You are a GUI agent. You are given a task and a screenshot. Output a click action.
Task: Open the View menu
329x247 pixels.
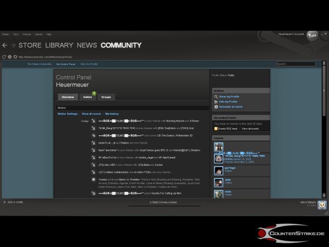(x=16, y=34)
